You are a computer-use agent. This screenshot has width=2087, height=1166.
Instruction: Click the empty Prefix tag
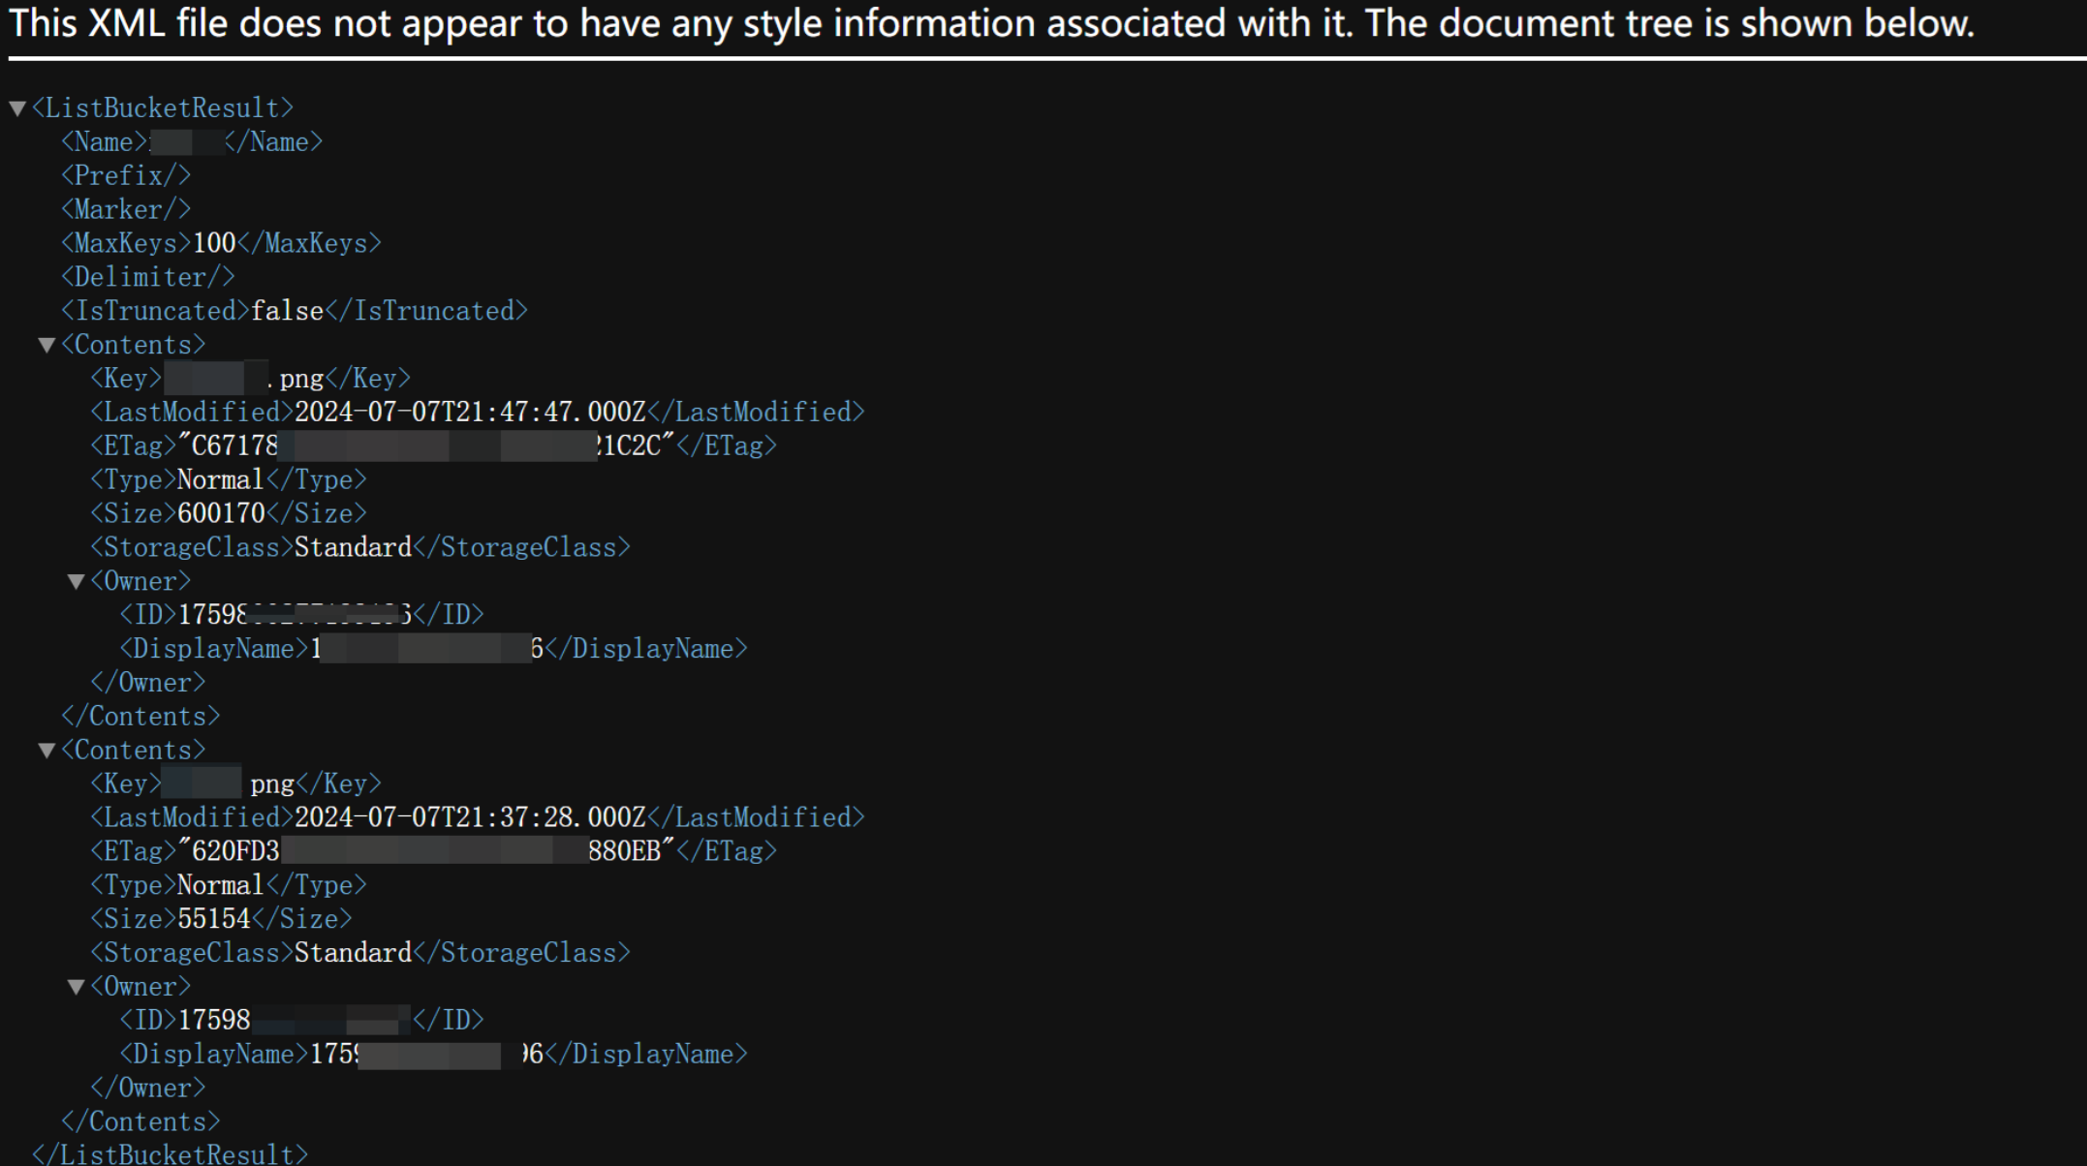pos(126,176)
